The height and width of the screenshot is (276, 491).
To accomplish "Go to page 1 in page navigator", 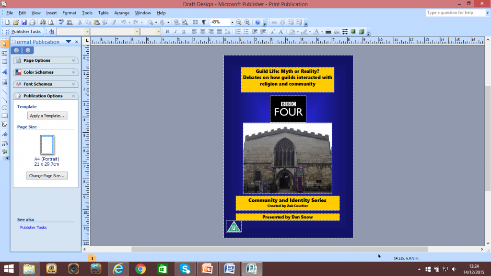I will 92,258.
